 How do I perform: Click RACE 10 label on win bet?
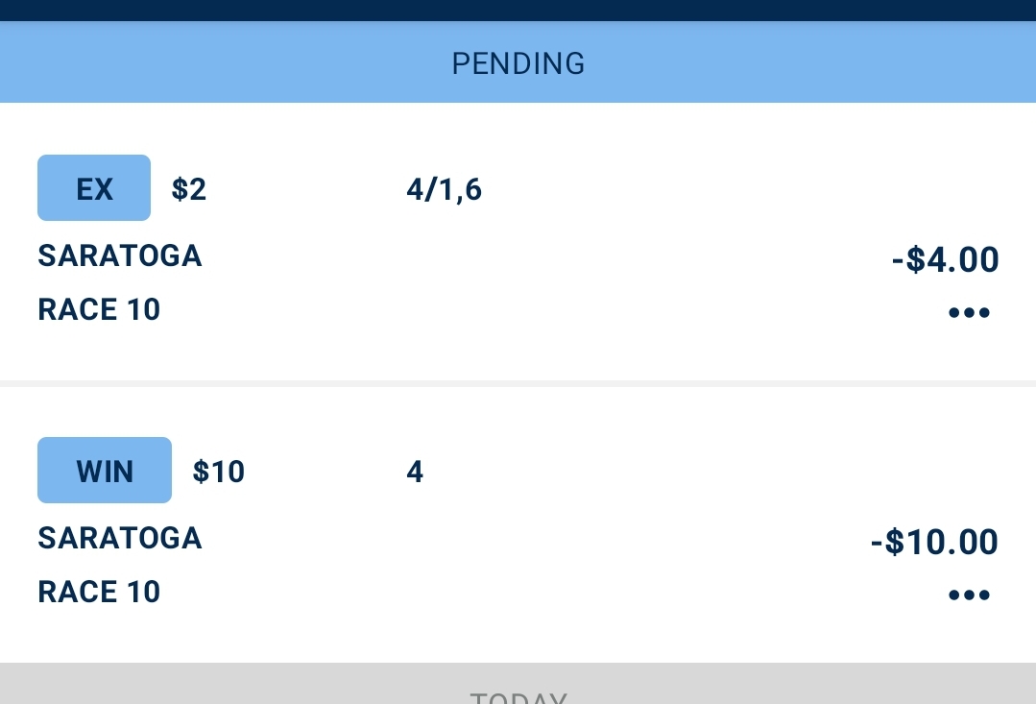pyautogui.click(x=99, y=592)
